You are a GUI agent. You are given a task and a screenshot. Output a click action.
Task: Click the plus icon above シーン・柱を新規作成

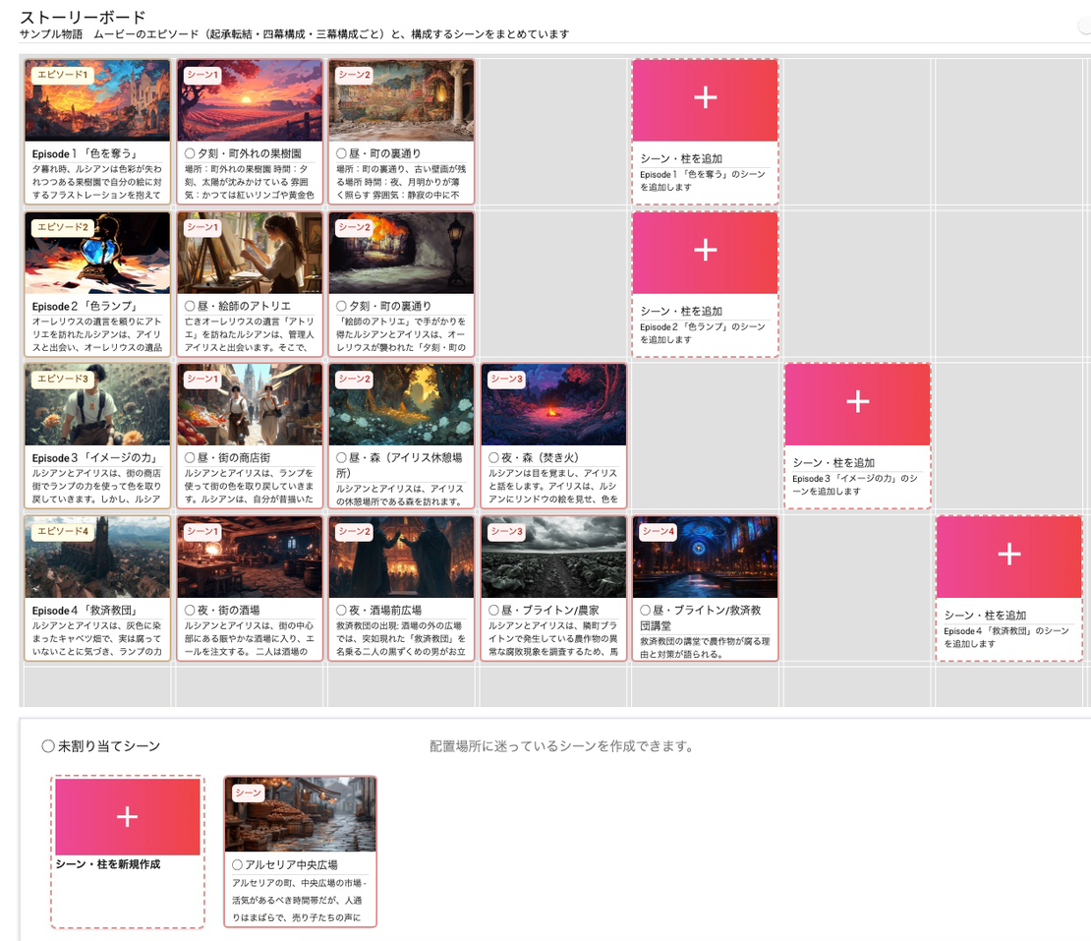coord(127,817)
